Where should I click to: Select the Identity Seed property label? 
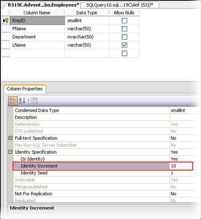pyautogui.click(x=34, y=173)
